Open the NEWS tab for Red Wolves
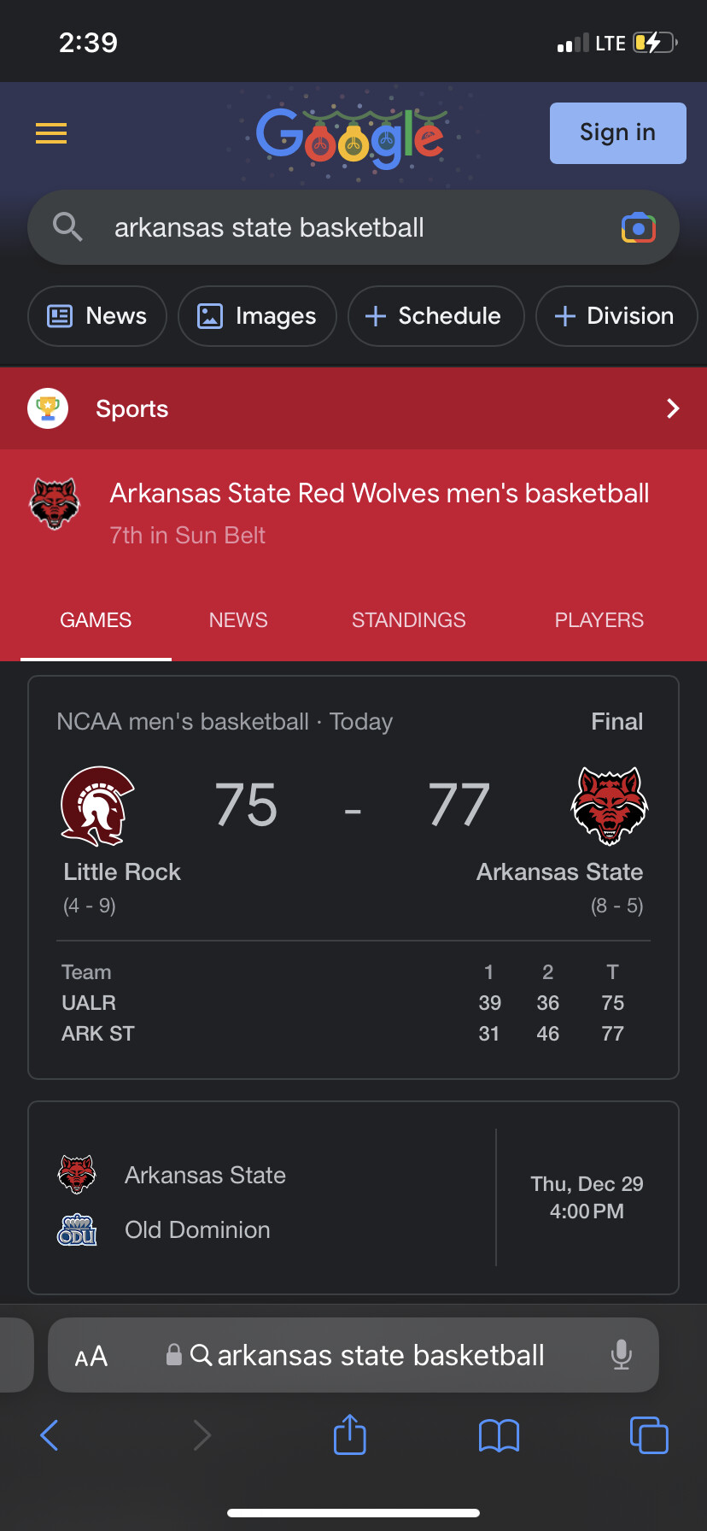This screenshot has width=707, height=1531. pos(238,620)
